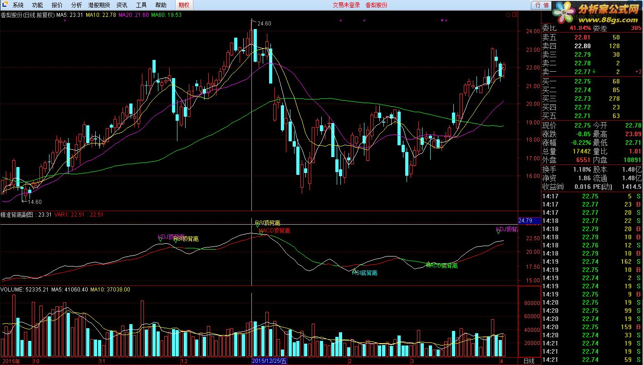
Task: Click the diamond icon above the price chart
Action: coord(508,15)
